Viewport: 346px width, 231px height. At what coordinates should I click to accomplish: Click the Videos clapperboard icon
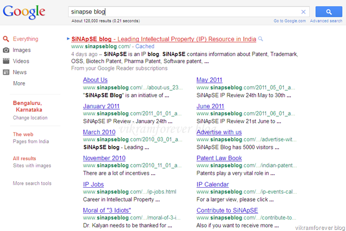tap(6, 61)
